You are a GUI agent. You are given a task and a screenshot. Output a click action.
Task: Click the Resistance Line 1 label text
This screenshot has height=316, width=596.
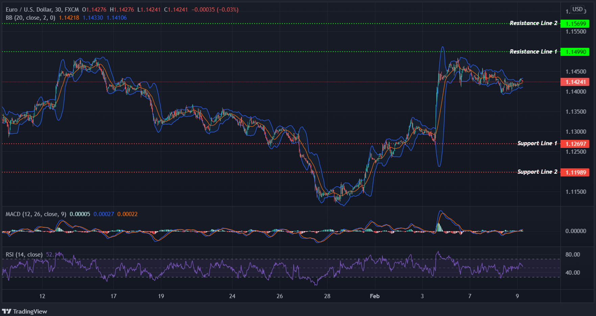tap(534, 51)
